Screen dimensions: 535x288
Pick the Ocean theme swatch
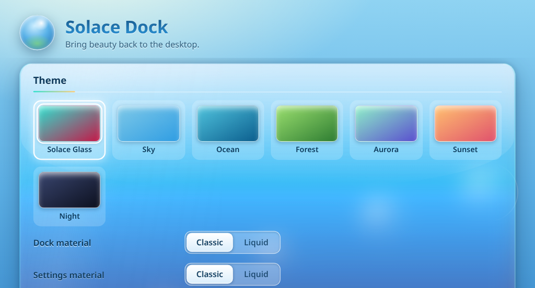click(228, 130)
